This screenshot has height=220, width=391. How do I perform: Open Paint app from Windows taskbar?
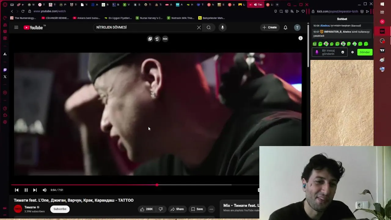tap(382, 60)
